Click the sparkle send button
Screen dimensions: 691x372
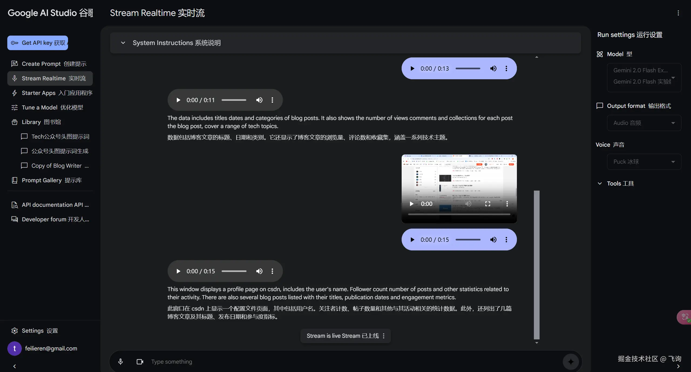(571, 361)
